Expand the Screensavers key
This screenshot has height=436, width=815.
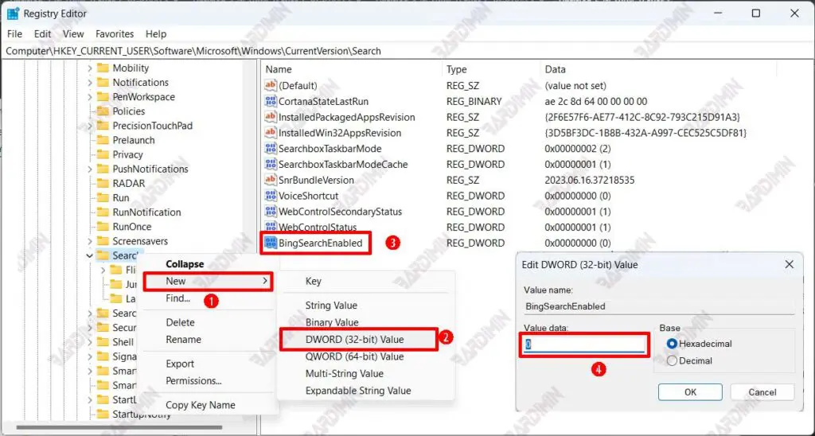(89, 241)
